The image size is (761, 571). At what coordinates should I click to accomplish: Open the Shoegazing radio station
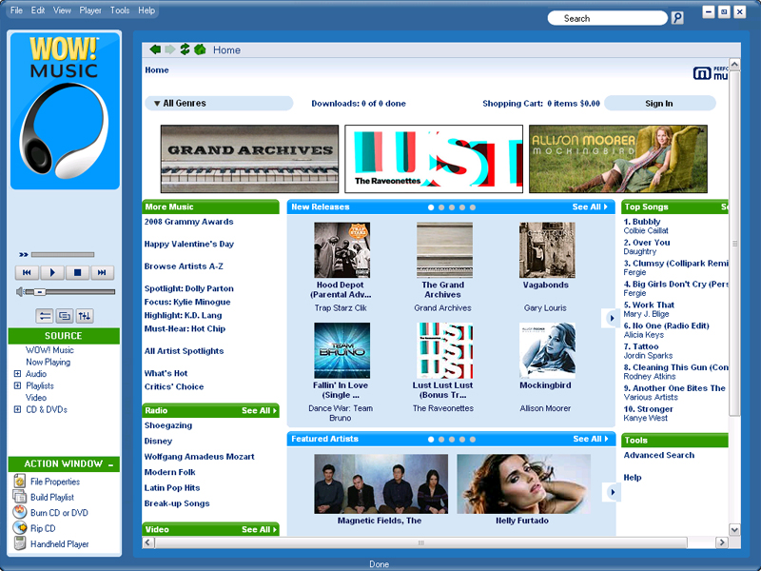pyautogui.click(x=168, y=425)
